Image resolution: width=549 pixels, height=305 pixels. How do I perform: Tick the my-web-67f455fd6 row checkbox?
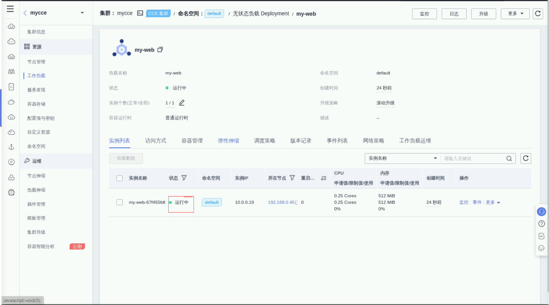119,202
